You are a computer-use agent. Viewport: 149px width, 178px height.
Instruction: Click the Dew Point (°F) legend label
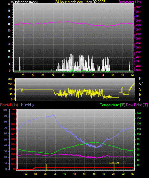coord(137,105)
